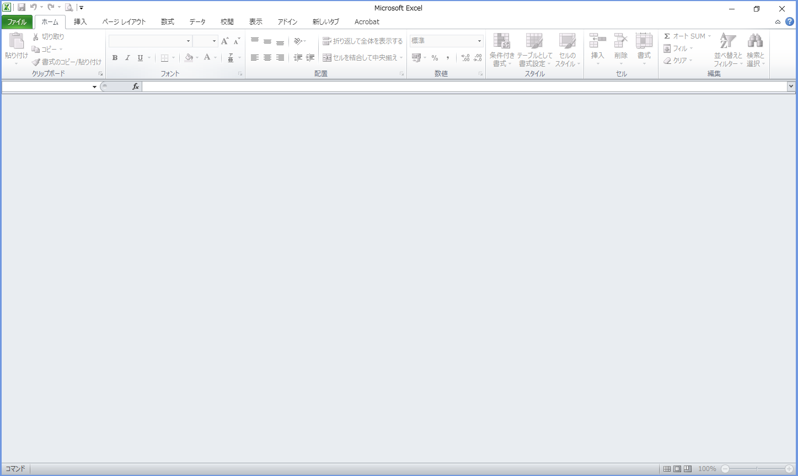The image size is (798, 476).
Task: Switch to Normal view in status bar
Action: tap(667, 469)
